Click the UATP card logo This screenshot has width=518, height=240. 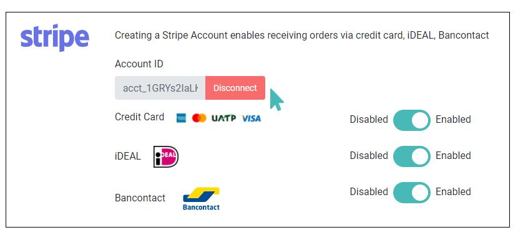click(x=223, y=118)
